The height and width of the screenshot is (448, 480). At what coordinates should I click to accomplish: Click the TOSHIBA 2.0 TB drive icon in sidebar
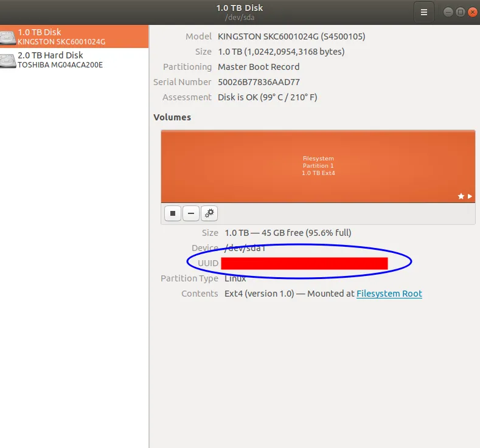(x=8, y=60)
